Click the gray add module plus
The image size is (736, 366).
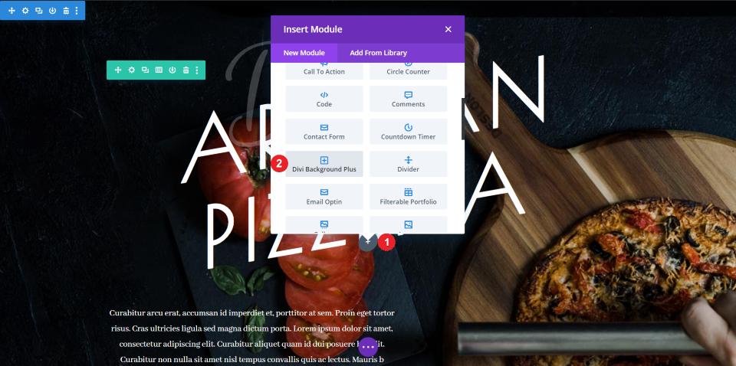tap(367, 242)
